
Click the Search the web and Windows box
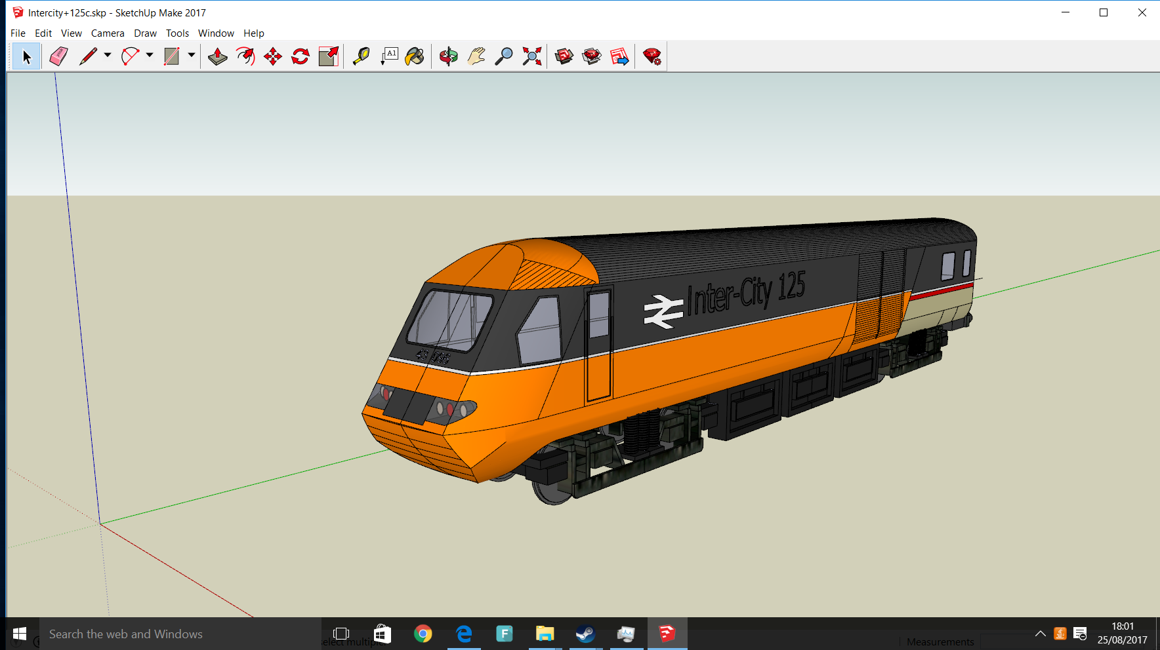[x=180, y=634]
